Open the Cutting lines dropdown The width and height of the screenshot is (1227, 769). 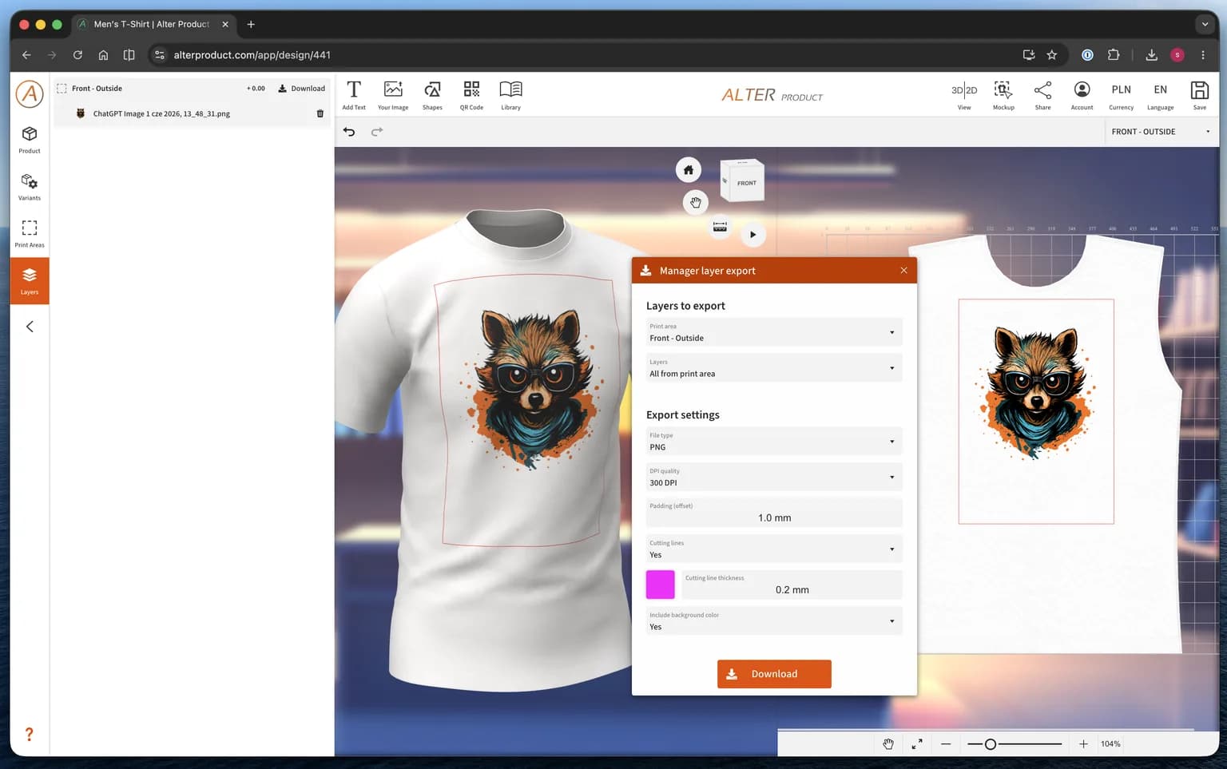(x=773, y=549)
